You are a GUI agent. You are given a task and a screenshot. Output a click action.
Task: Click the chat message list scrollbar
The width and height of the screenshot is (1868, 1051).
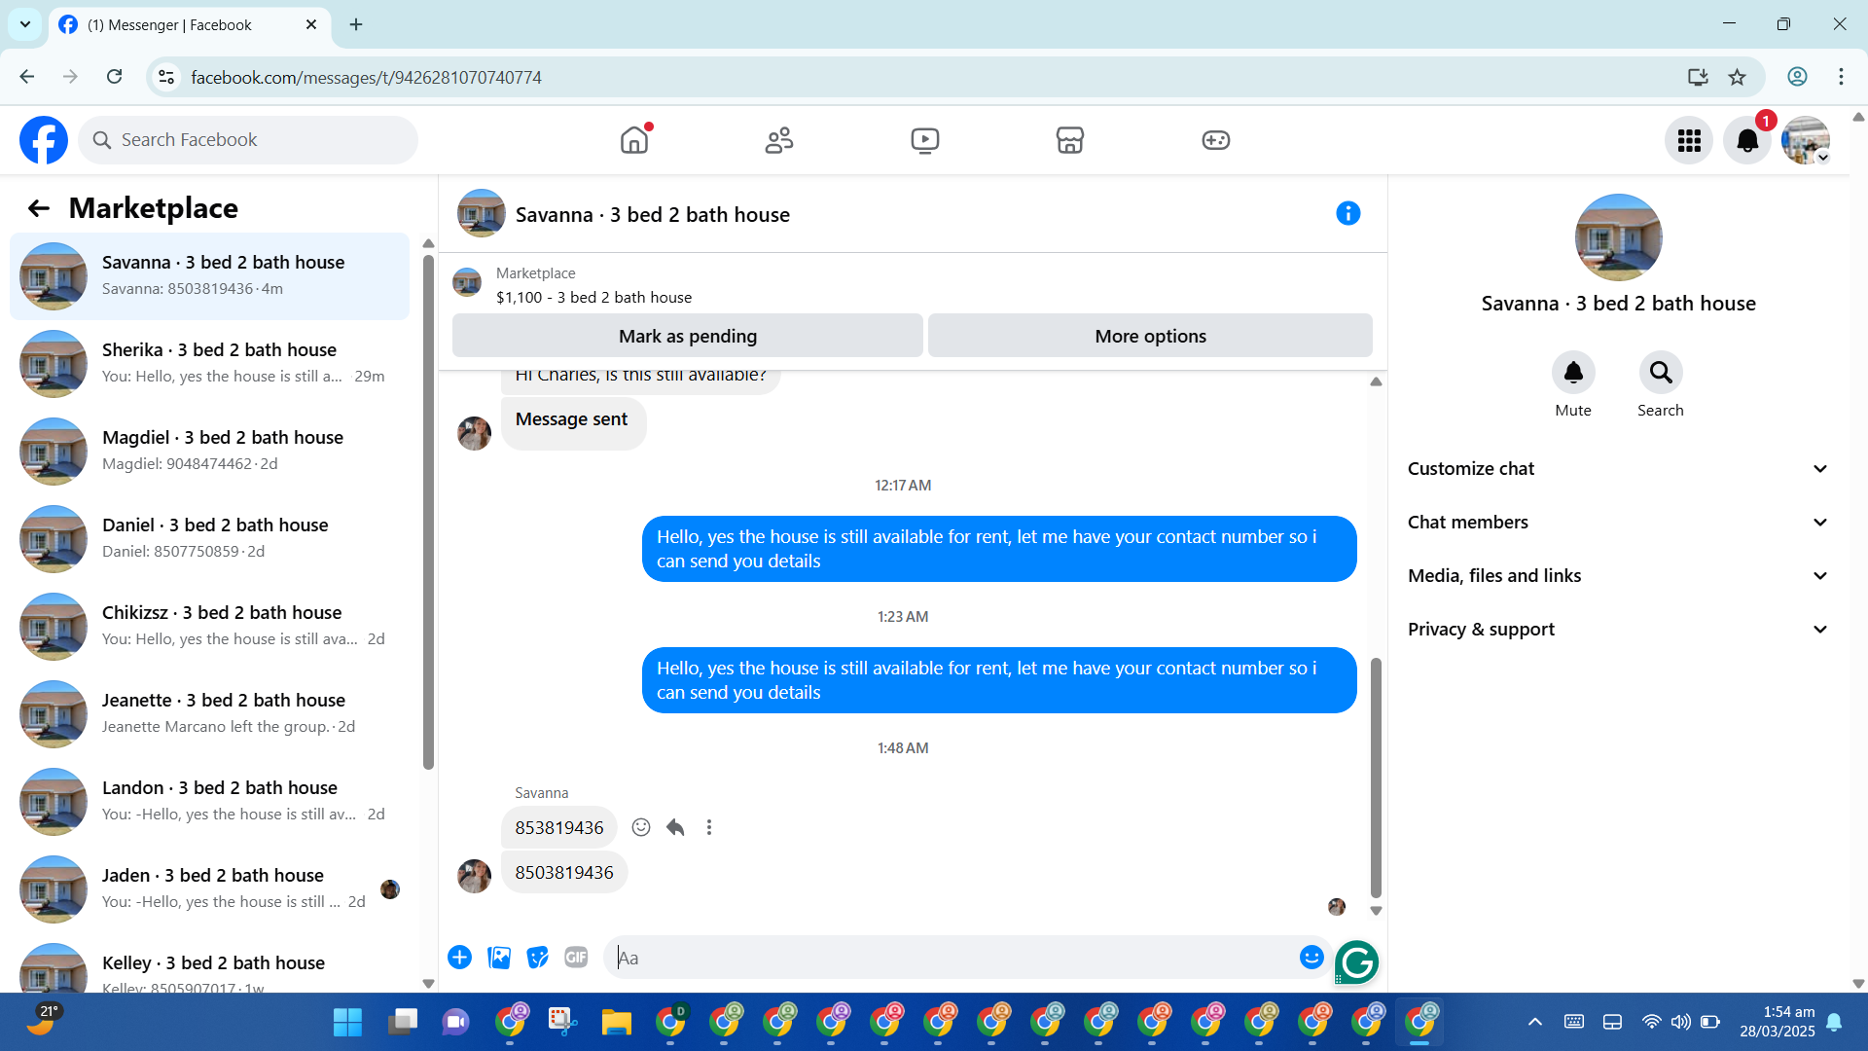[x=1376, y=779]
